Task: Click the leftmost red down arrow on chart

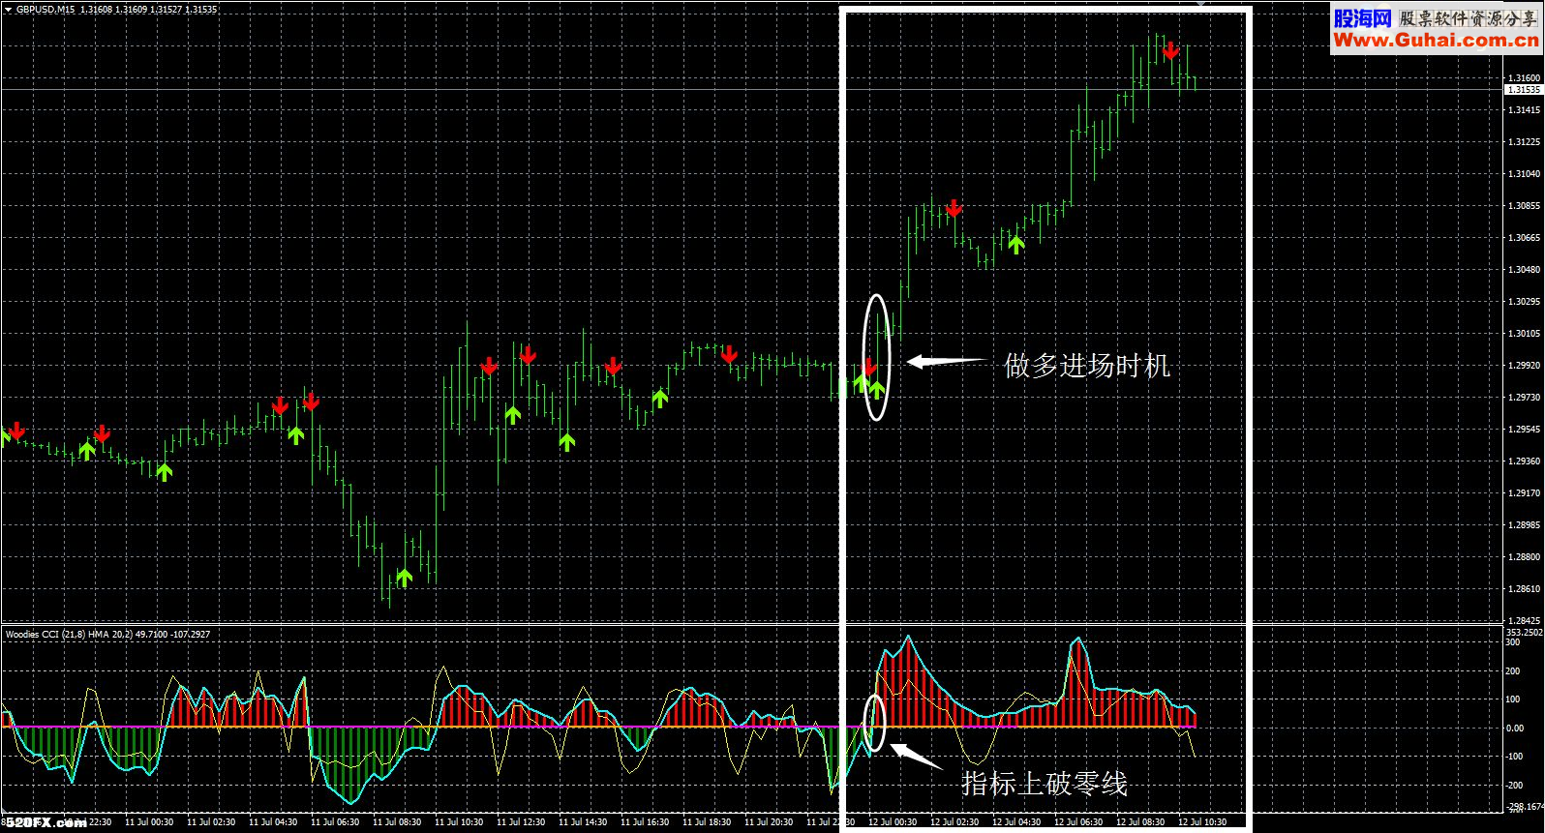Action: click(x=16, y=431)
